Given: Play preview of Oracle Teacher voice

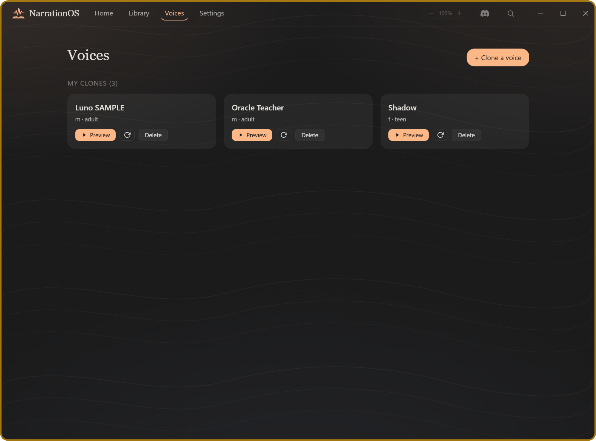Looking at the screenshot, I should [x=252, y=135].
